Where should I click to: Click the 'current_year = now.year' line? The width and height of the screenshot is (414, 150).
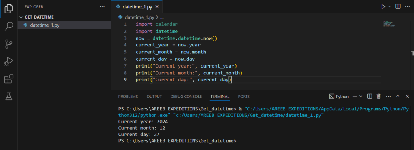tap(168, 45)
